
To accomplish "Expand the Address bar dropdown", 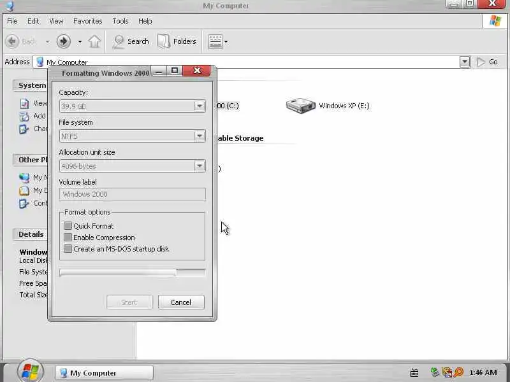I will (x=465, y=62).
